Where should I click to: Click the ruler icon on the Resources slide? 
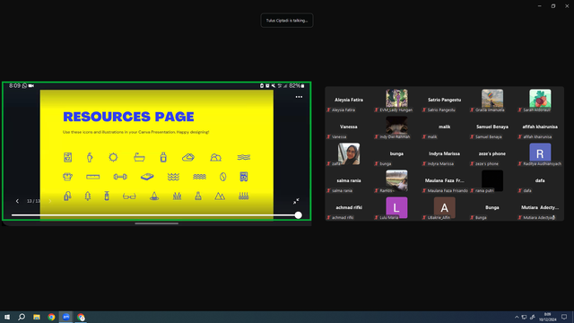coord(93,177)
